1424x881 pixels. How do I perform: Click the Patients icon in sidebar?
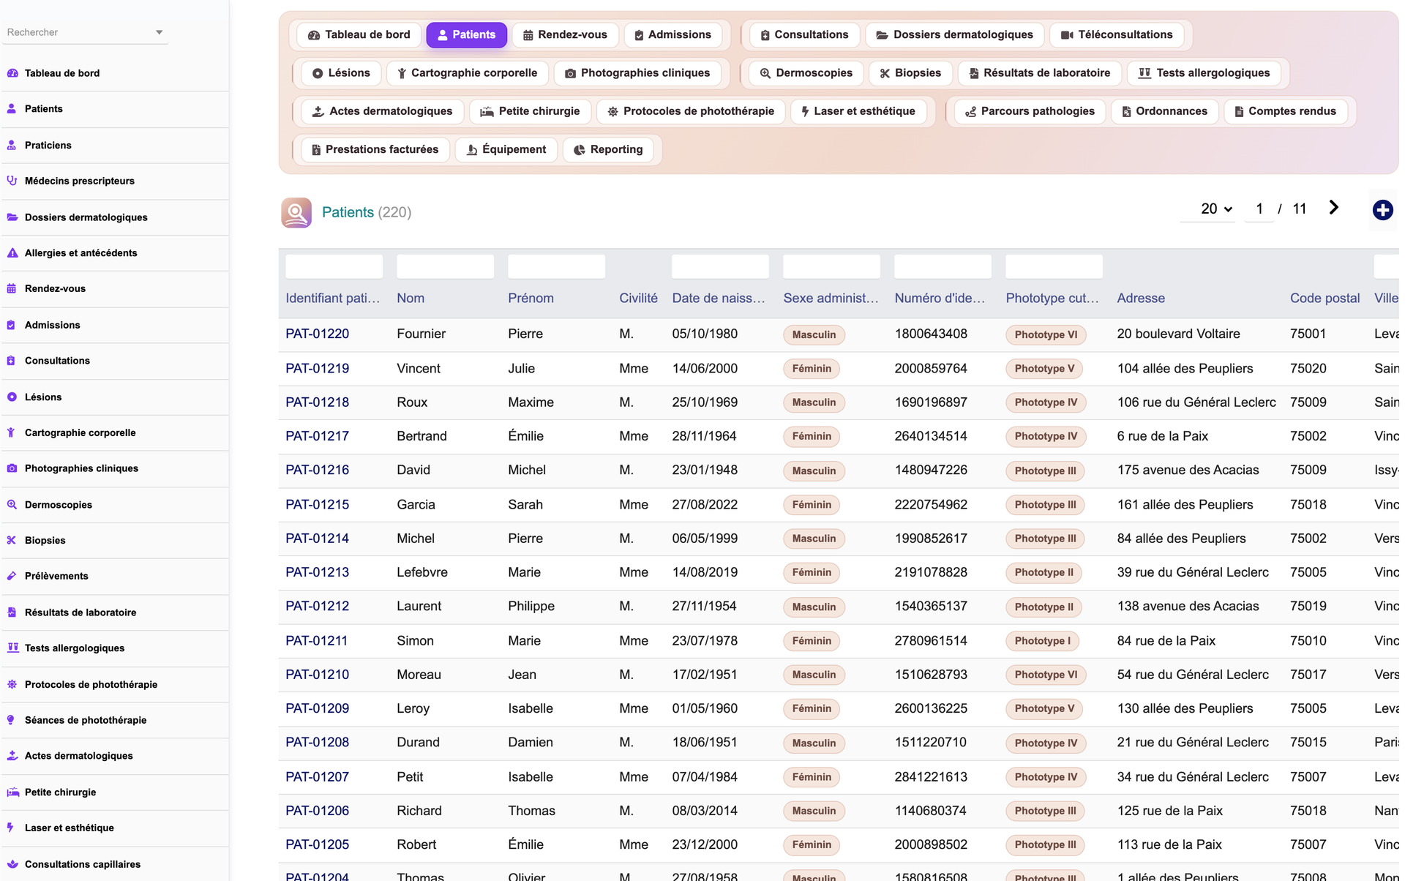12,109
